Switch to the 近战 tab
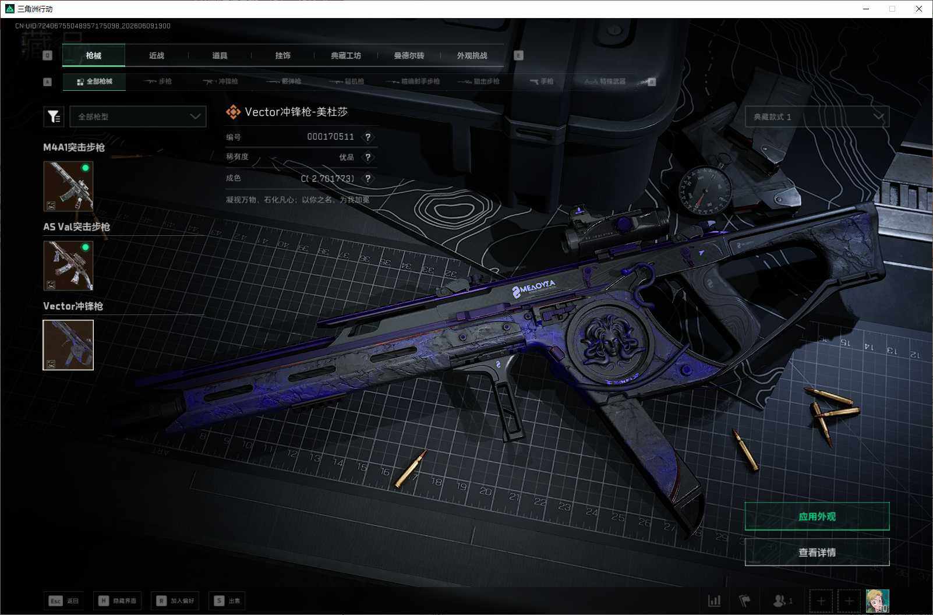This screenshot has height=615, width=933. (157, 55)
